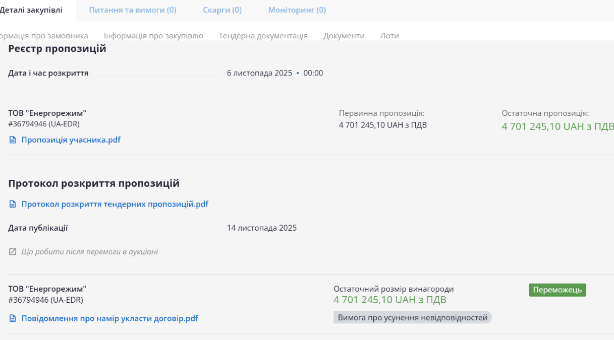Follow the Що робити після перемоги в аукціоні link

pyautogui.click(x=89, y=252)
